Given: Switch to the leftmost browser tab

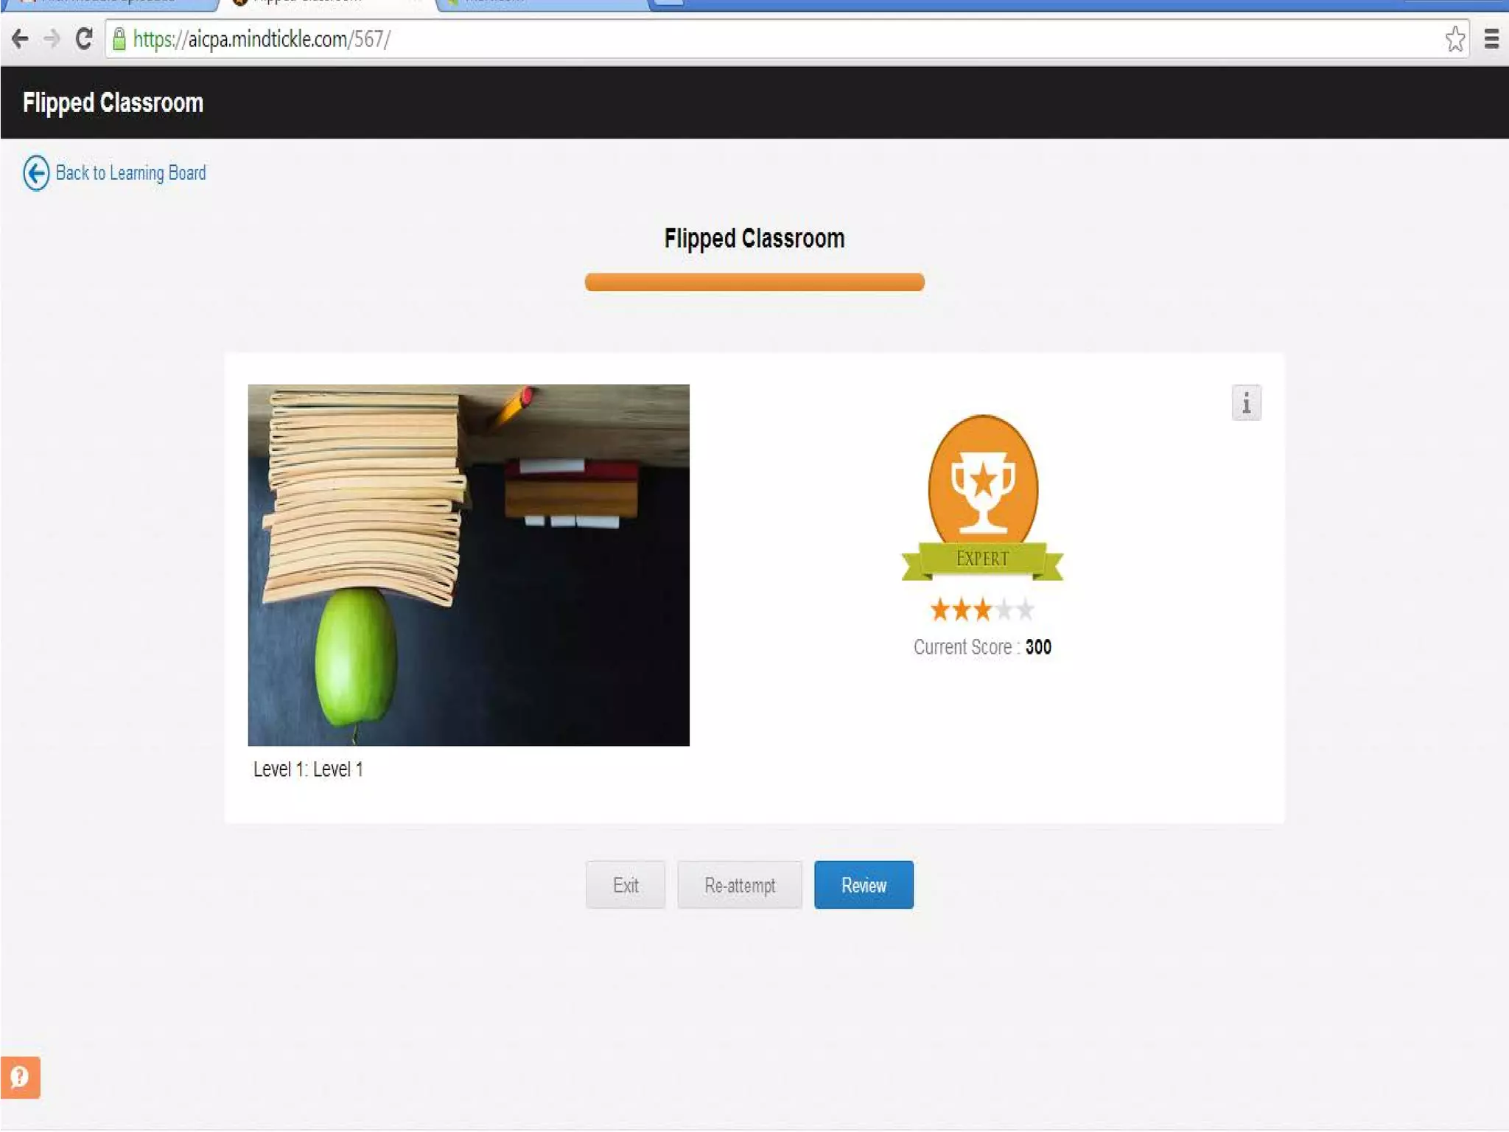Looking at the screenshot, I should coord(111,3).
